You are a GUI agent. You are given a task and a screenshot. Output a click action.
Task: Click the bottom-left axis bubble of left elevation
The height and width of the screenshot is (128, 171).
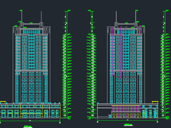(x=0, y=123)
